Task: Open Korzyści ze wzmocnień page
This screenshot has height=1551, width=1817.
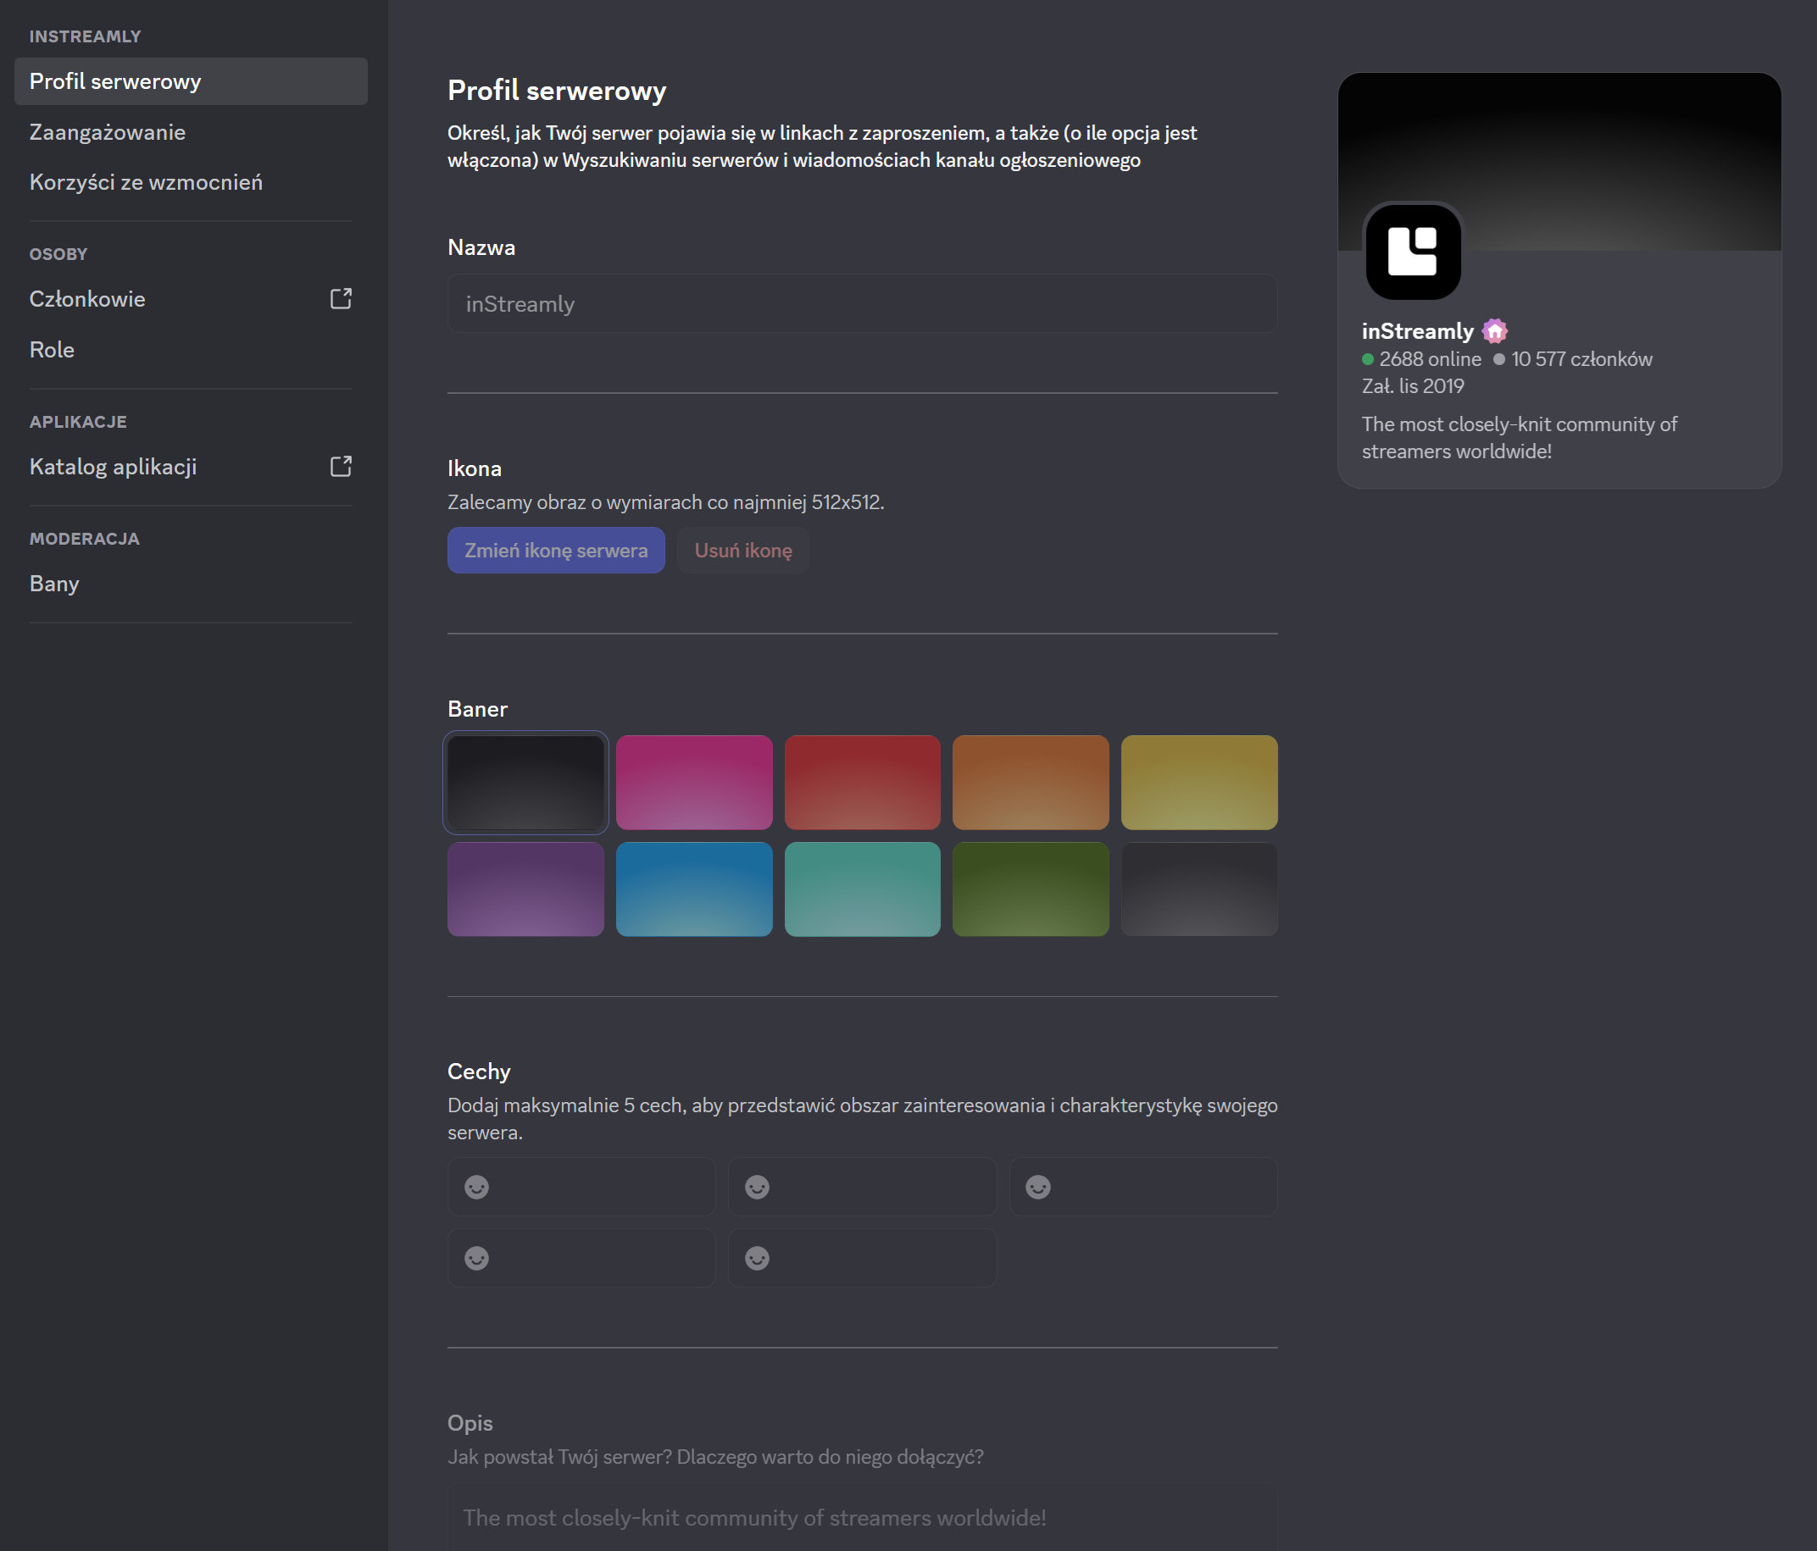Action: [191, 182]
